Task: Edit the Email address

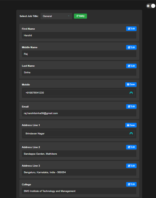Action: click(x=131, y=106)
